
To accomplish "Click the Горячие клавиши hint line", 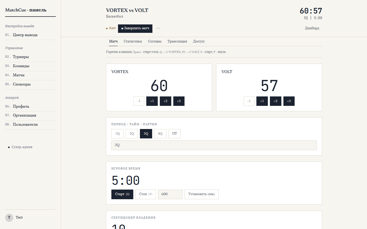I will point(166,52).
